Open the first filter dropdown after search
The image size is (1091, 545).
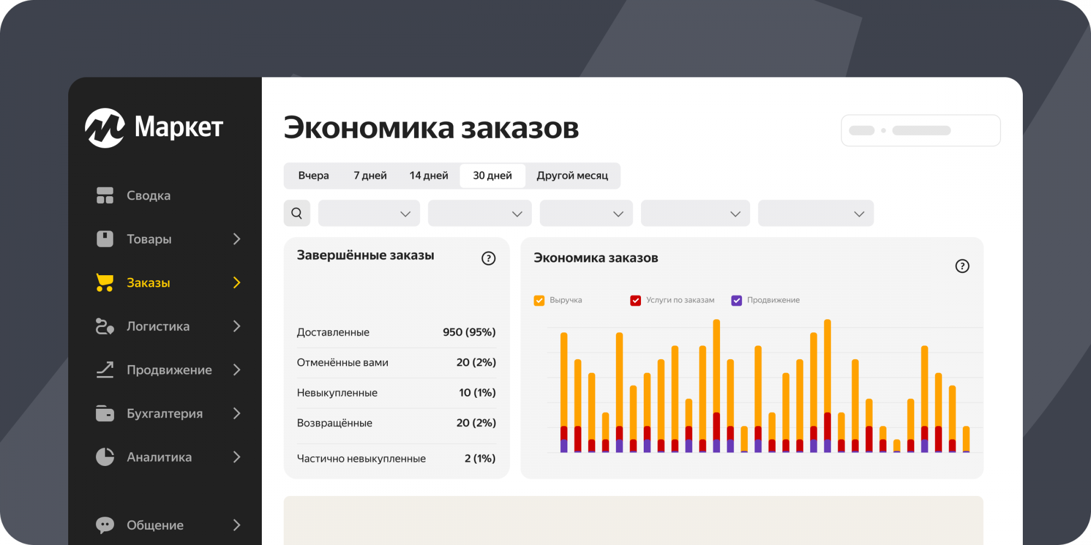click(x=369, y=213)
